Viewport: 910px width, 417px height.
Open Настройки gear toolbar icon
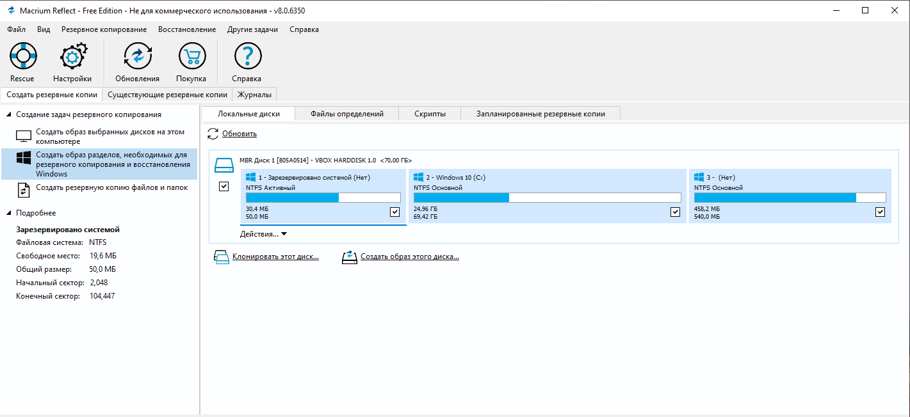point(73,56)
